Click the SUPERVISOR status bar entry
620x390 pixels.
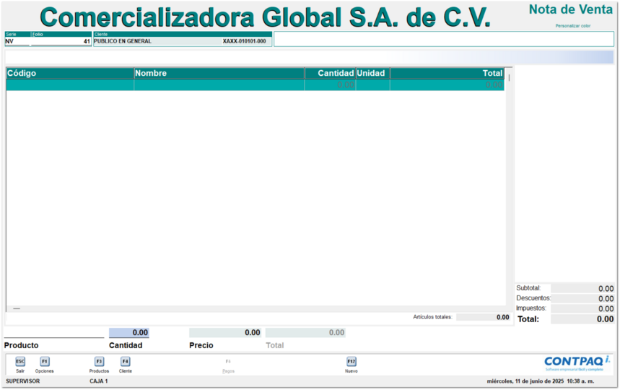click(x=23, y=381)
